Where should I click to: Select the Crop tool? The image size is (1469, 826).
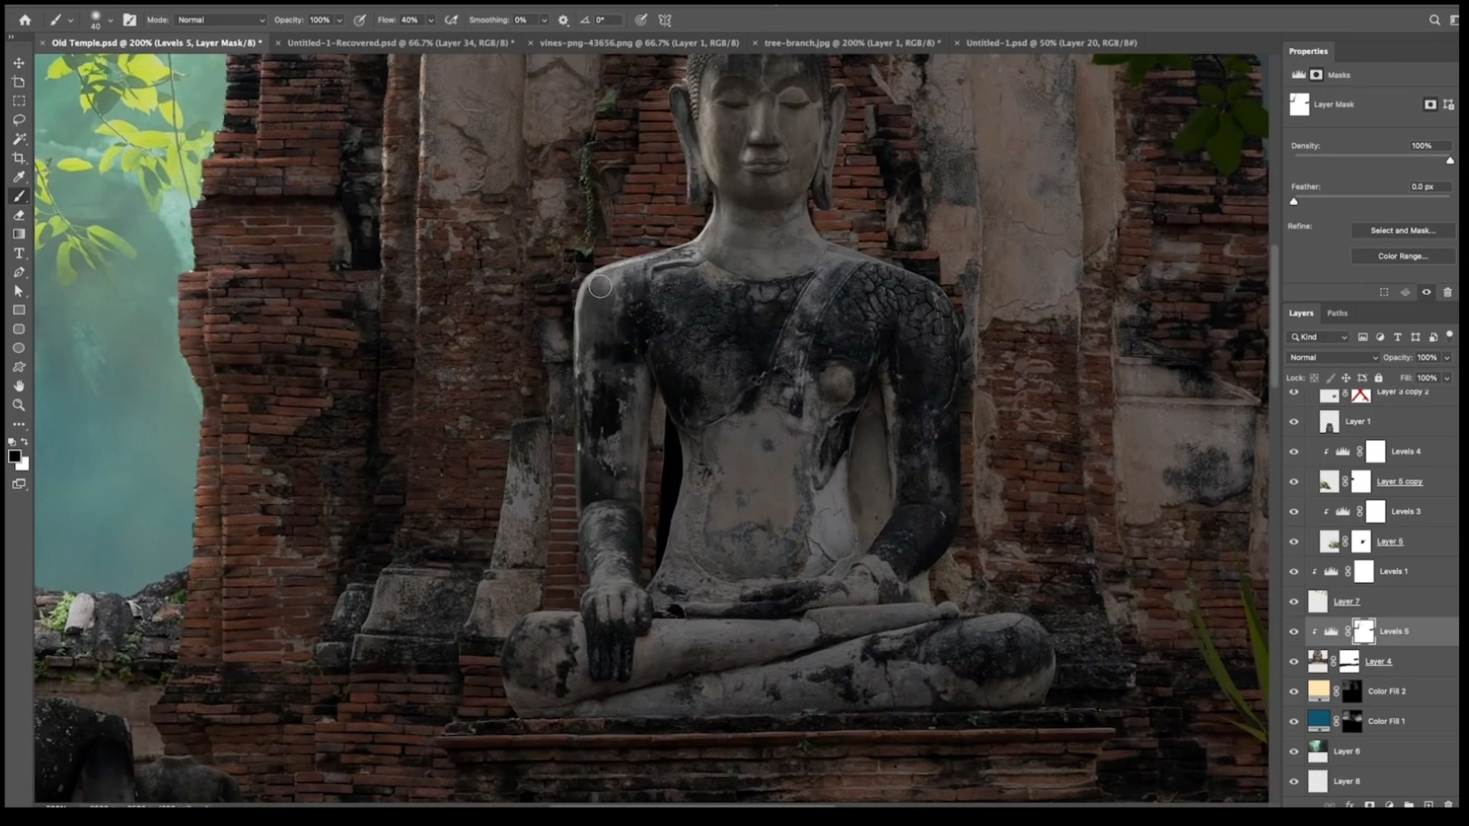19,158
